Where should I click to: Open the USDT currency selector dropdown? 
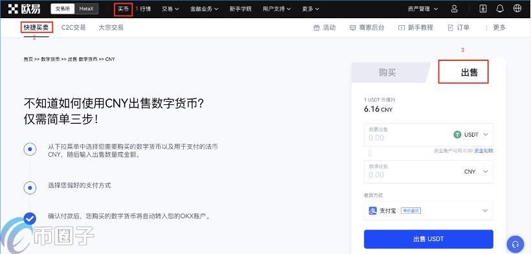(471, 135)
